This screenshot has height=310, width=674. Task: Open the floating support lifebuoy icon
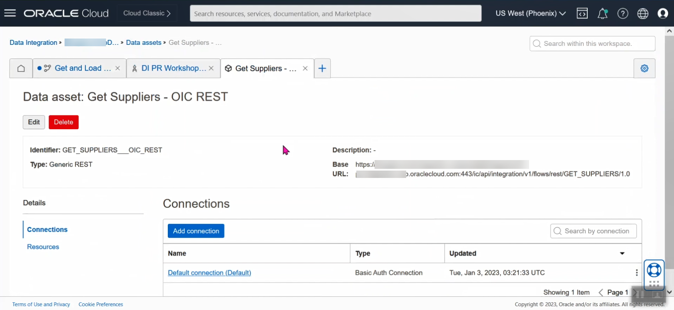(x=654, y=270)
